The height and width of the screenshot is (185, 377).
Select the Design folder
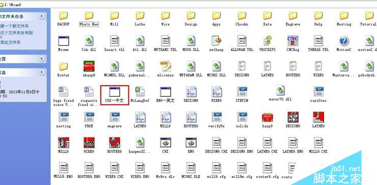(191, 16)
